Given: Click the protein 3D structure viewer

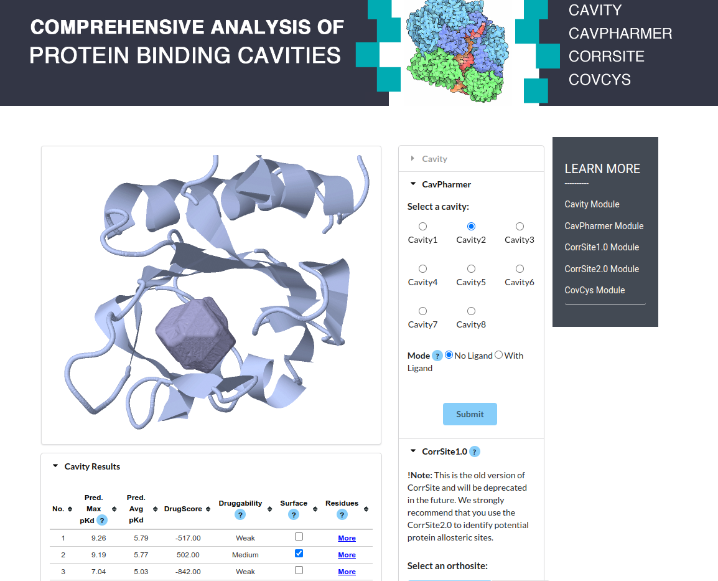Looking at the screenshot, I should 211,295.
